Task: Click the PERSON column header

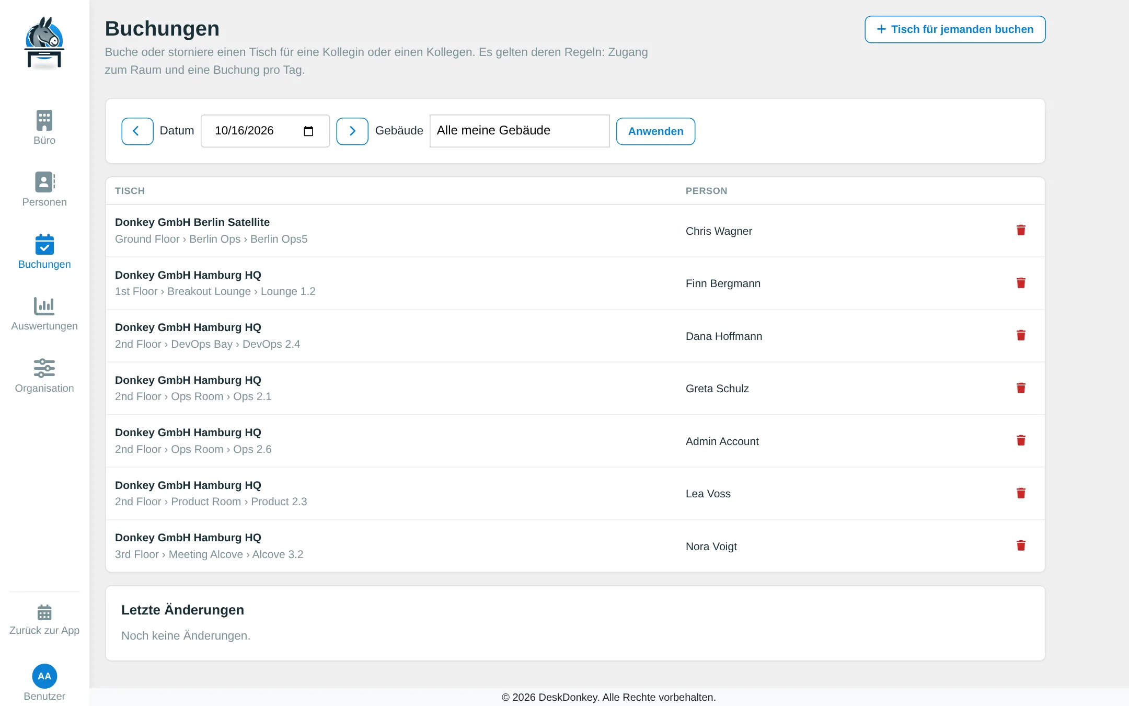Action: point(706,191)
